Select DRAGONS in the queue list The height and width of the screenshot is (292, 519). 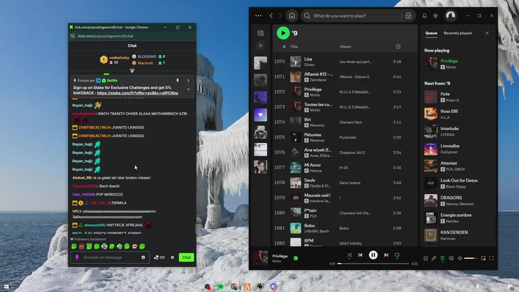tap(458, 201)
